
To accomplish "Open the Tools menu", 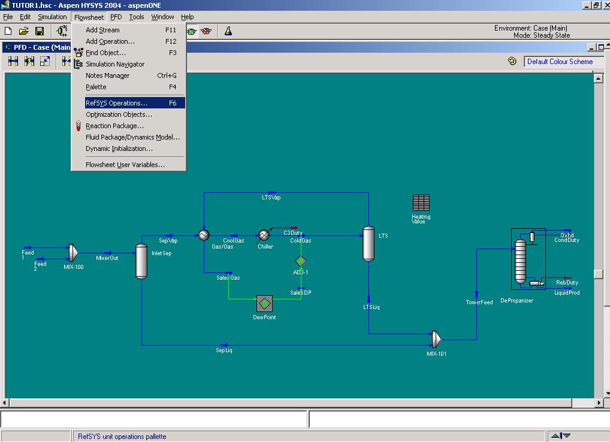I will pyautogui.click(x=137, y=17).
